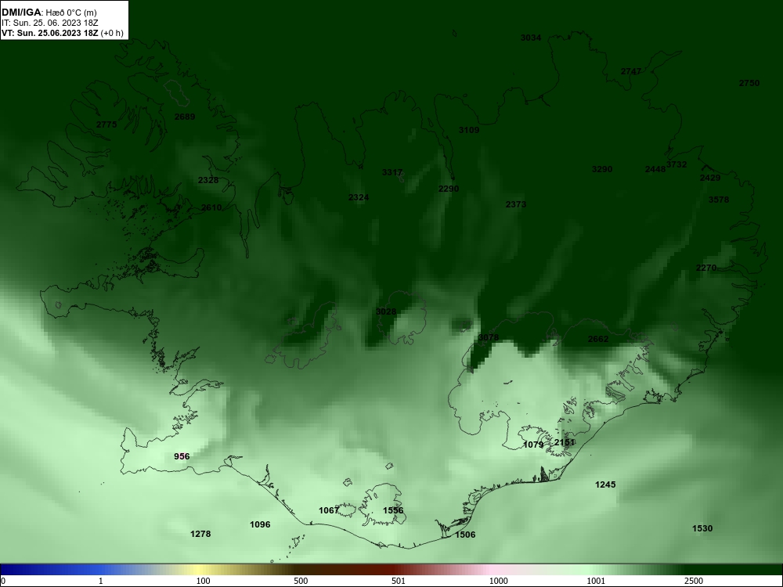The width and height of the screenshot is (783, 587).
Task: Click the map value 1079
Action: [532, 445]
